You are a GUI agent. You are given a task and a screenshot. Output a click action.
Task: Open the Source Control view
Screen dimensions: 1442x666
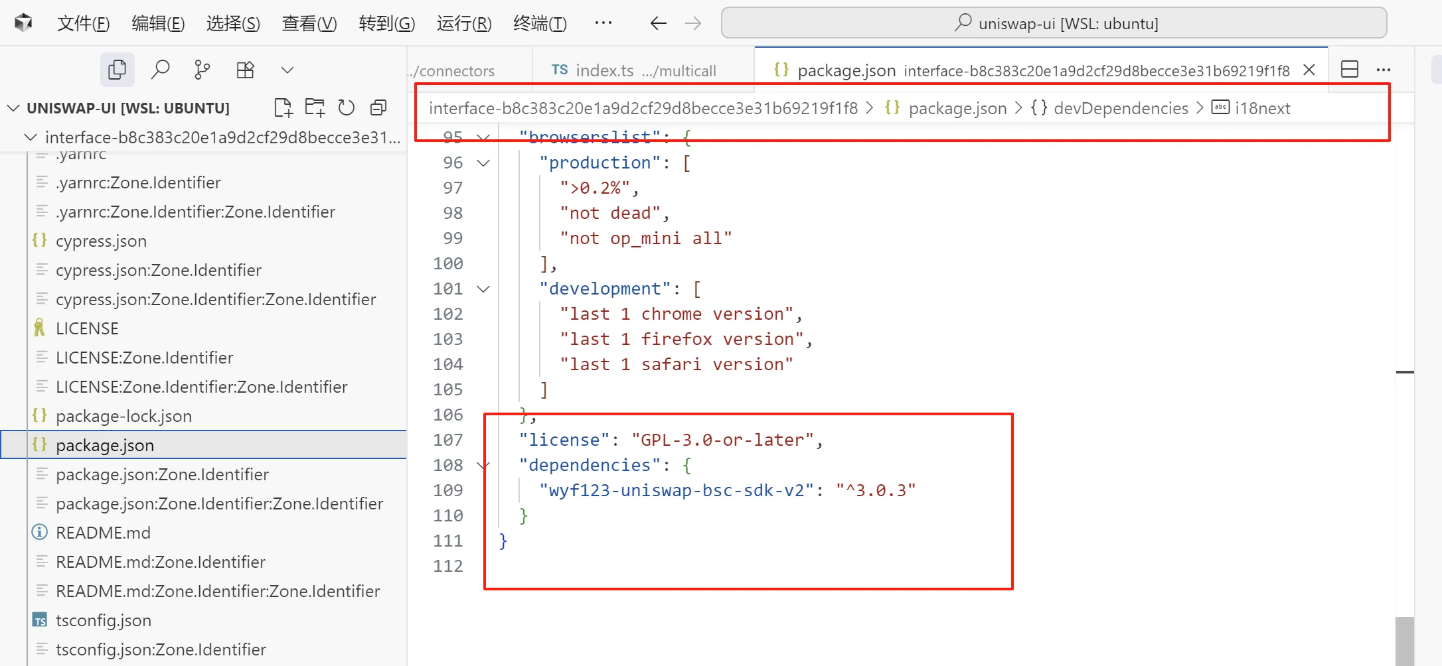[x=202, y=70]
